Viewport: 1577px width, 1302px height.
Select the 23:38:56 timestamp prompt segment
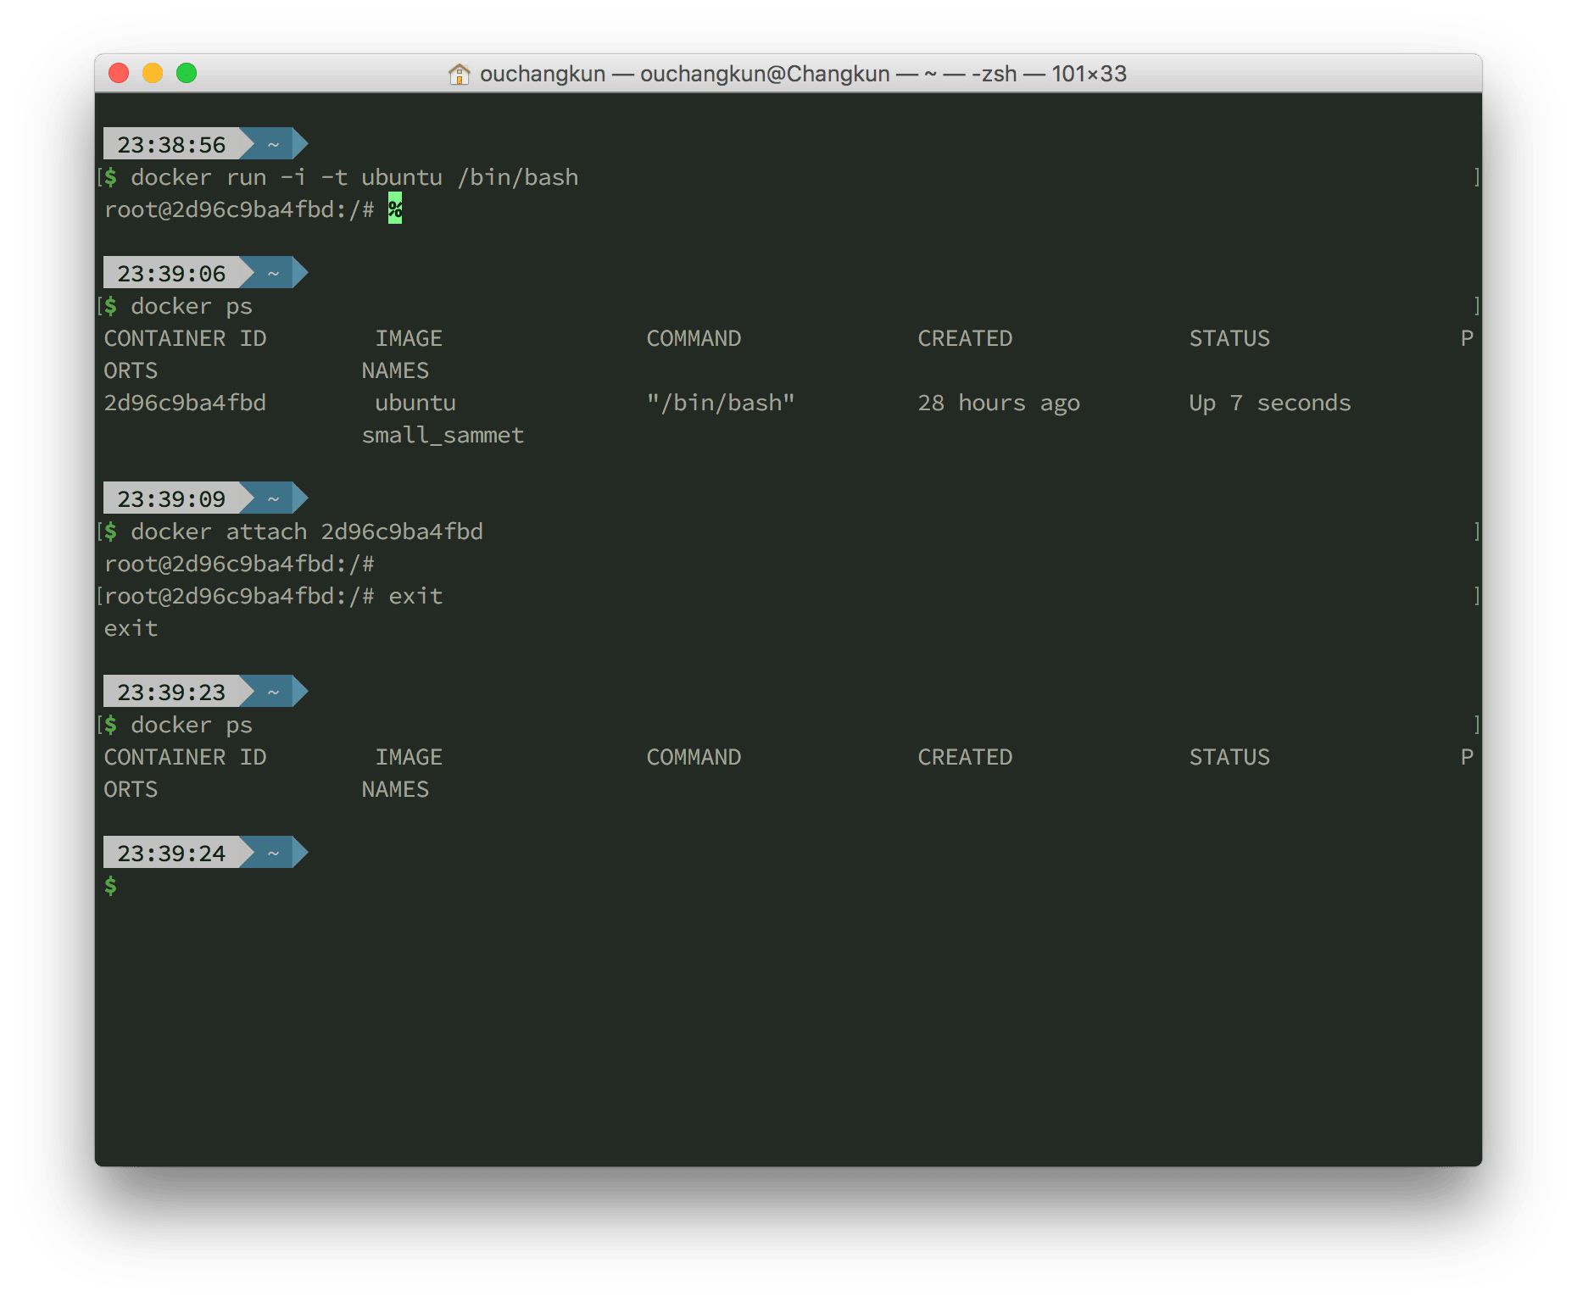(x=171, y=144)
